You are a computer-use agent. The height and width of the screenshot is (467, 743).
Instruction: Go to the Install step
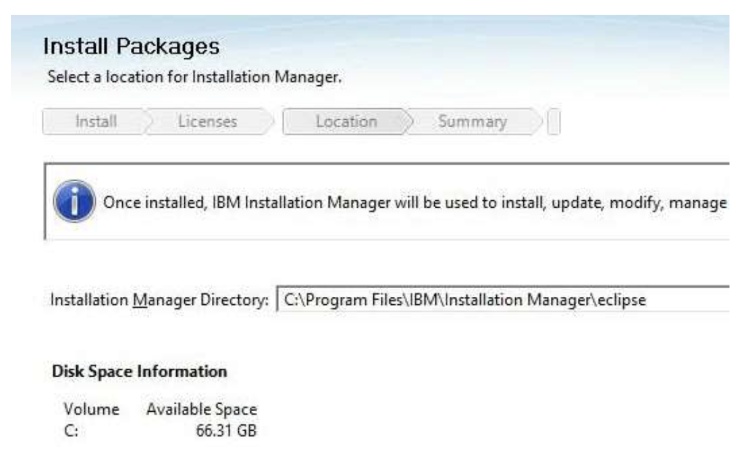click(96, 122)
